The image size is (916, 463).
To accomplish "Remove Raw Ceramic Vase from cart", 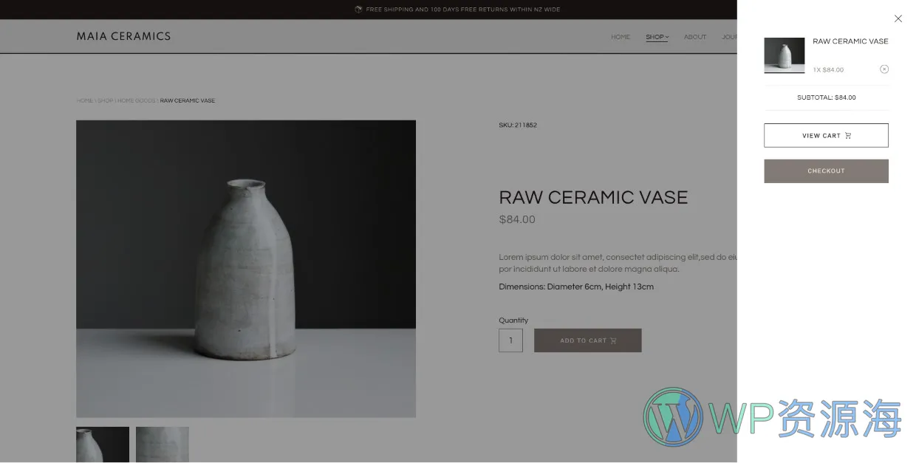I will (x=884, y=69).
